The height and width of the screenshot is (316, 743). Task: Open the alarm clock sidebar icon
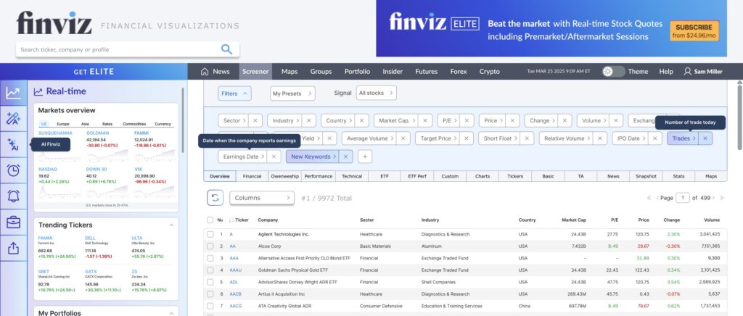pos(13,170)
